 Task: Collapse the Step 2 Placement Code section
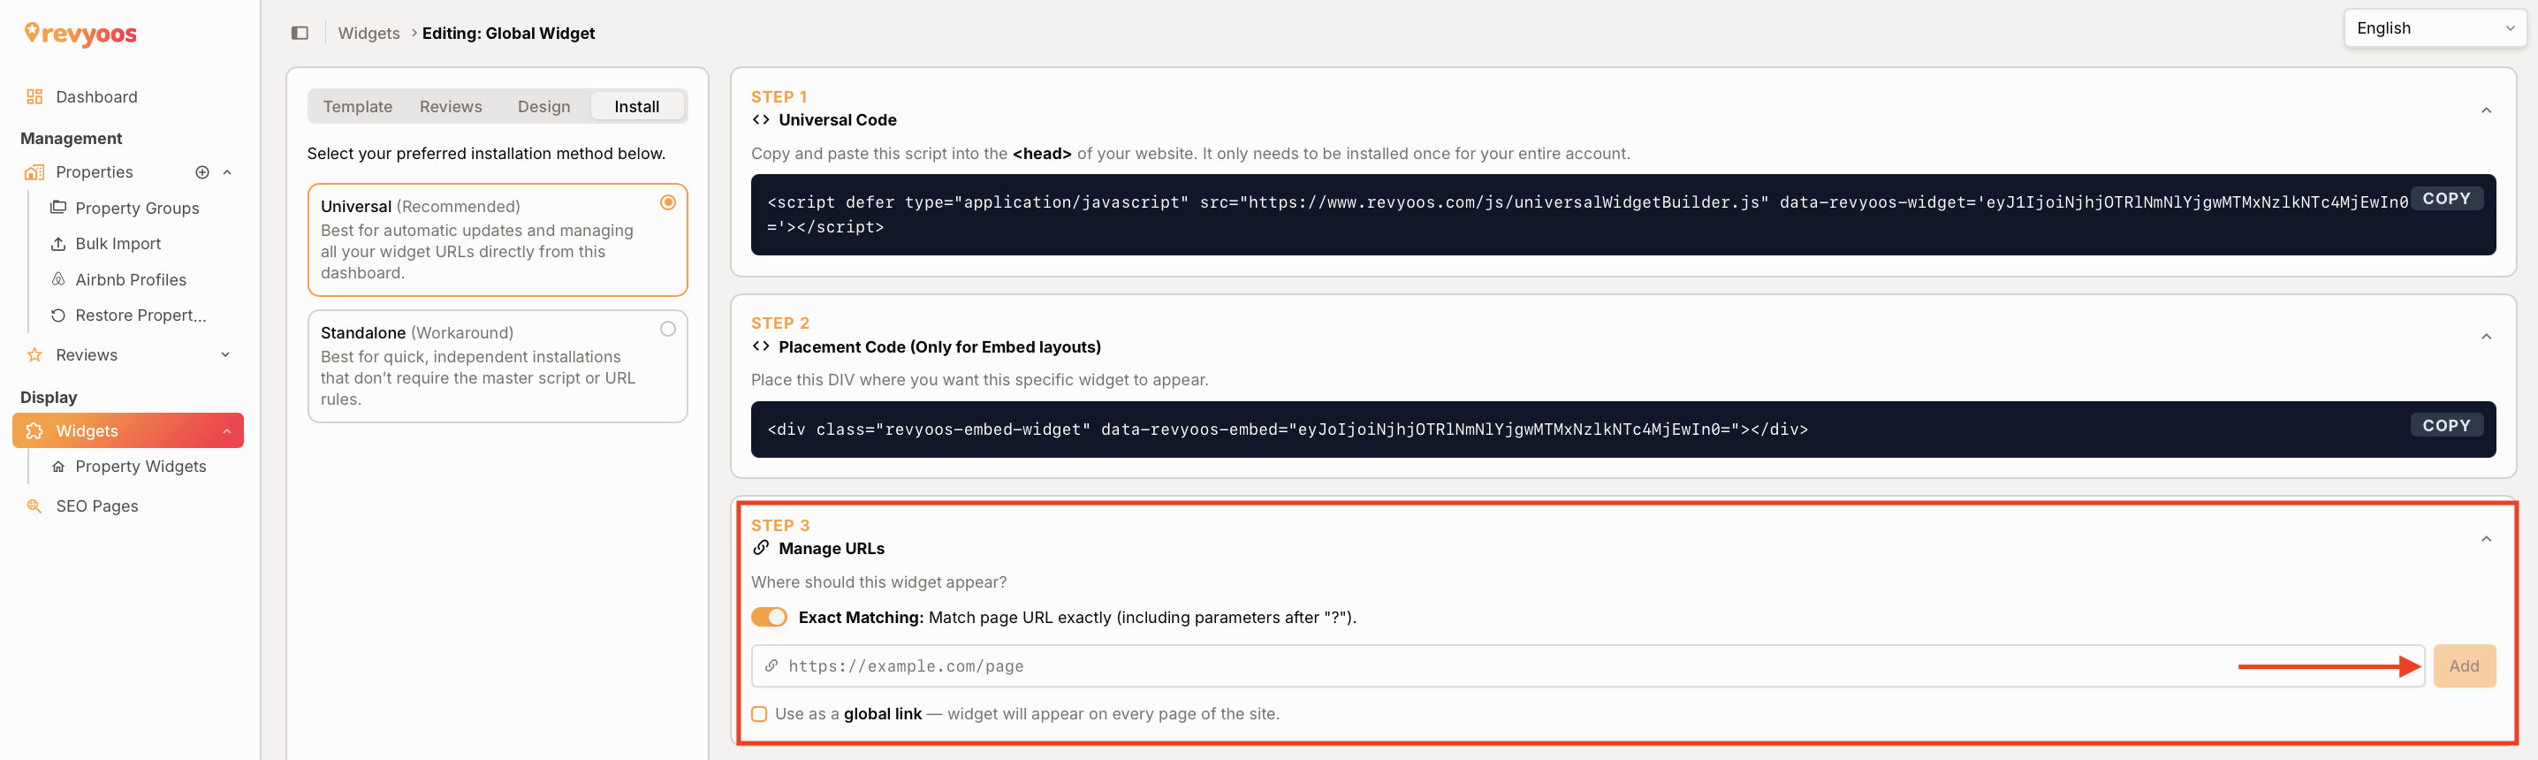click(x=2486, y=337)
